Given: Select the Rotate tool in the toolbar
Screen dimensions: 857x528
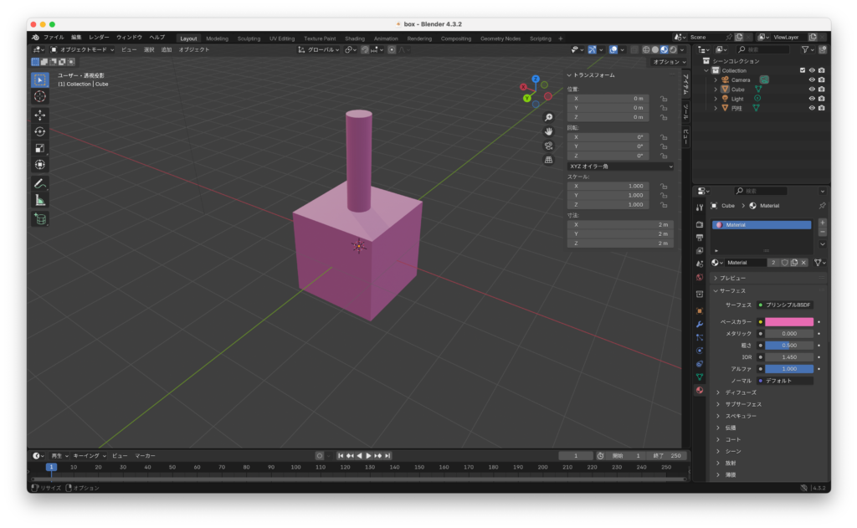Looking at the screenshot, I should point(40,131).
